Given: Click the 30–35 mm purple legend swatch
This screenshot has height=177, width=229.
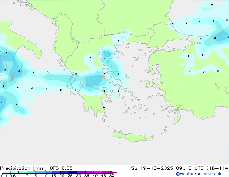Looking at the screenshot, I should 81,172.
